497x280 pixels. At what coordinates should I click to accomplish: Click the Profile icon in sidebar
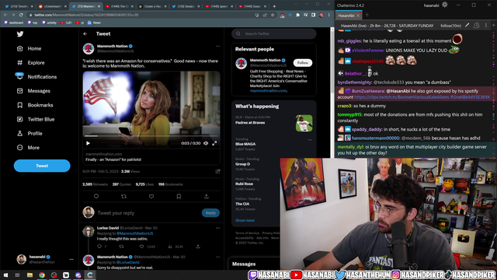(x=19, y=133)
